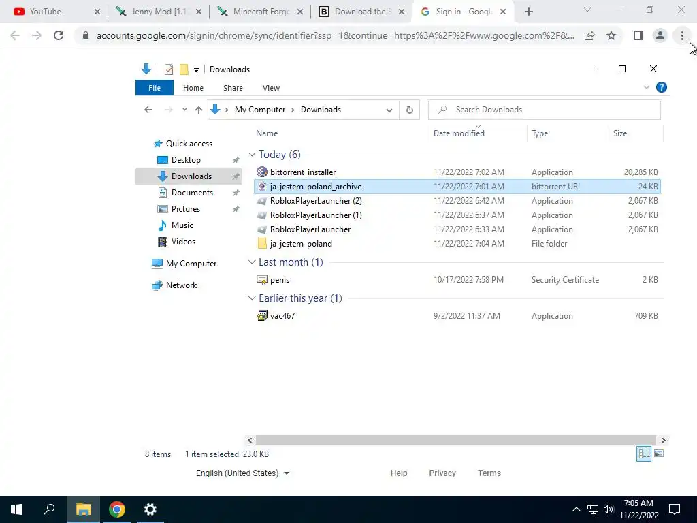Collapse the Last month (1) group

point(252,262)
